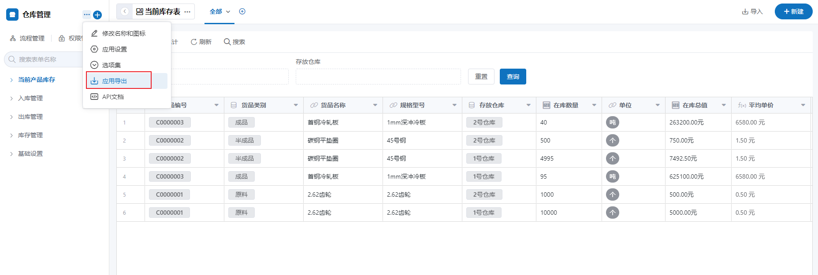The height and width of the screenshot is (275, 818).
Task: Click the back arrow before 当前库存表
Action: point(125,11)
